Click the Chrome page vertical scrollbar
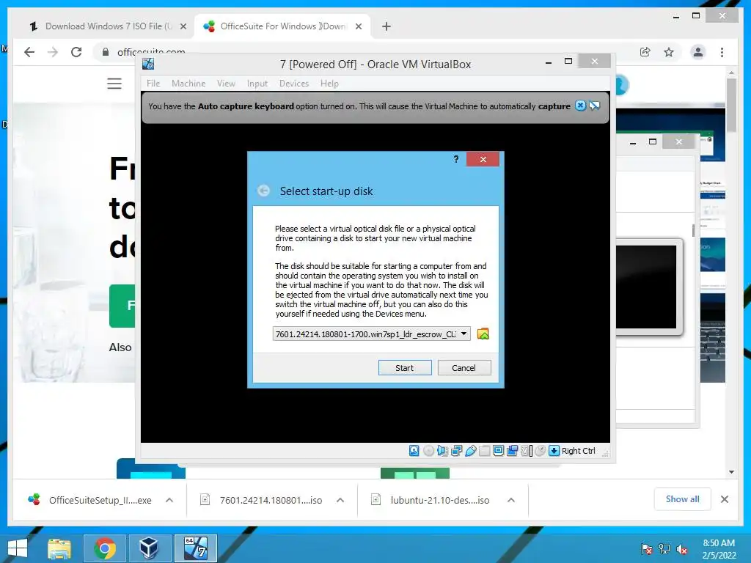 731,106
